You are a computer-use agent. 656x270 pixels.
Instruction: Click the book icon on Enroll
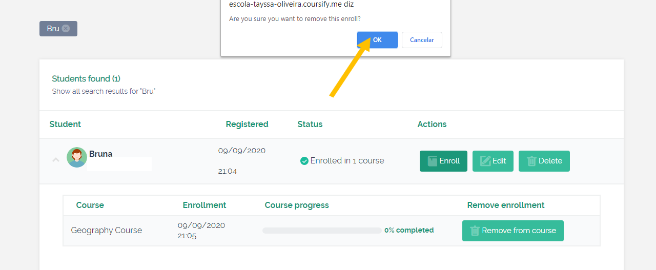click(432, 161)
